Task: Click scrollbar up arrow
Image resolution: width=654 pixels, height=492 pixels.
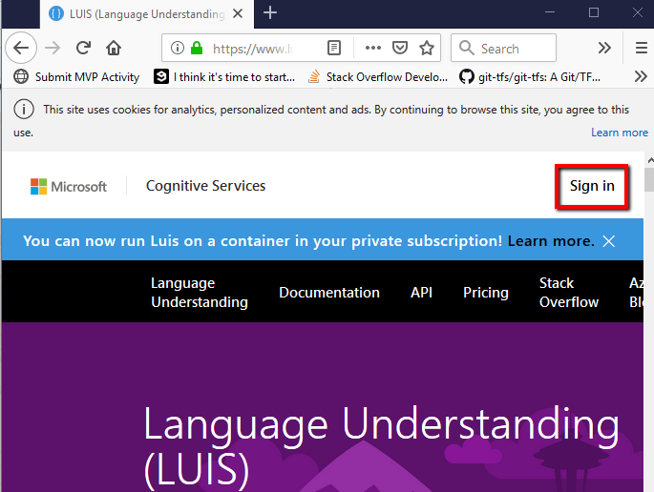Action: (x=650, y=160)
